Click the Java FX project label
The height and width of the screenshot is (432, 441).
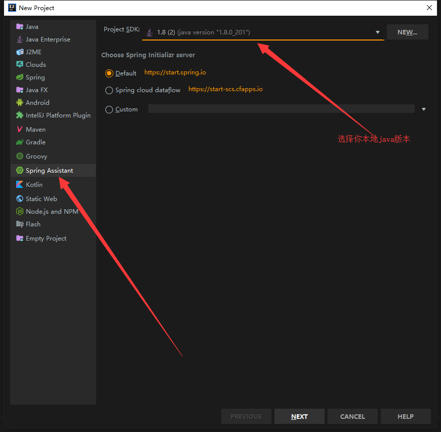[36, 90]
